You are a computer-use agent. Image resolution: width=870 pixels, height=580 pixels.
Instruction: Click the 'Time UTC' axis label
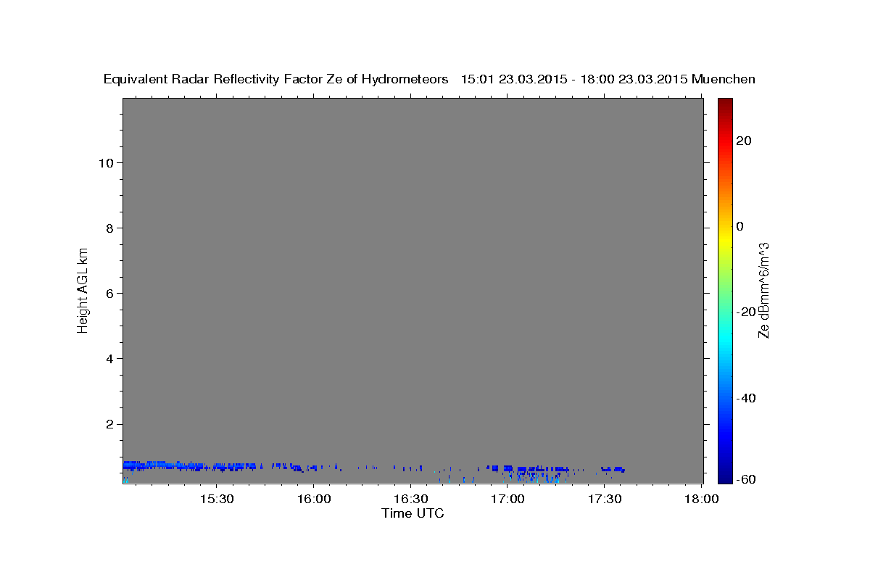click(x=413, y=513)
